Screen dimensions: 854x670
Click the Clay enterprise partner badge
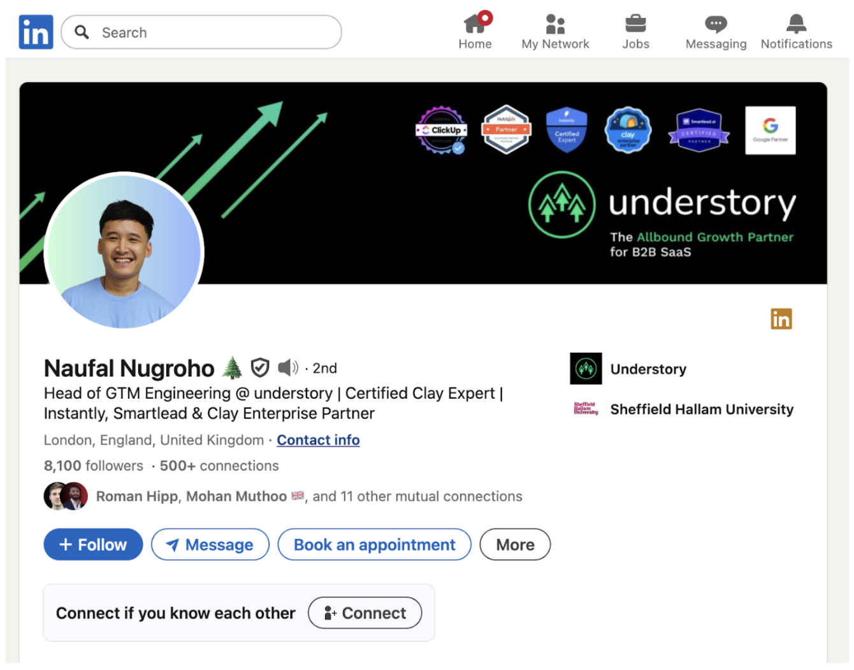point(628,130)
